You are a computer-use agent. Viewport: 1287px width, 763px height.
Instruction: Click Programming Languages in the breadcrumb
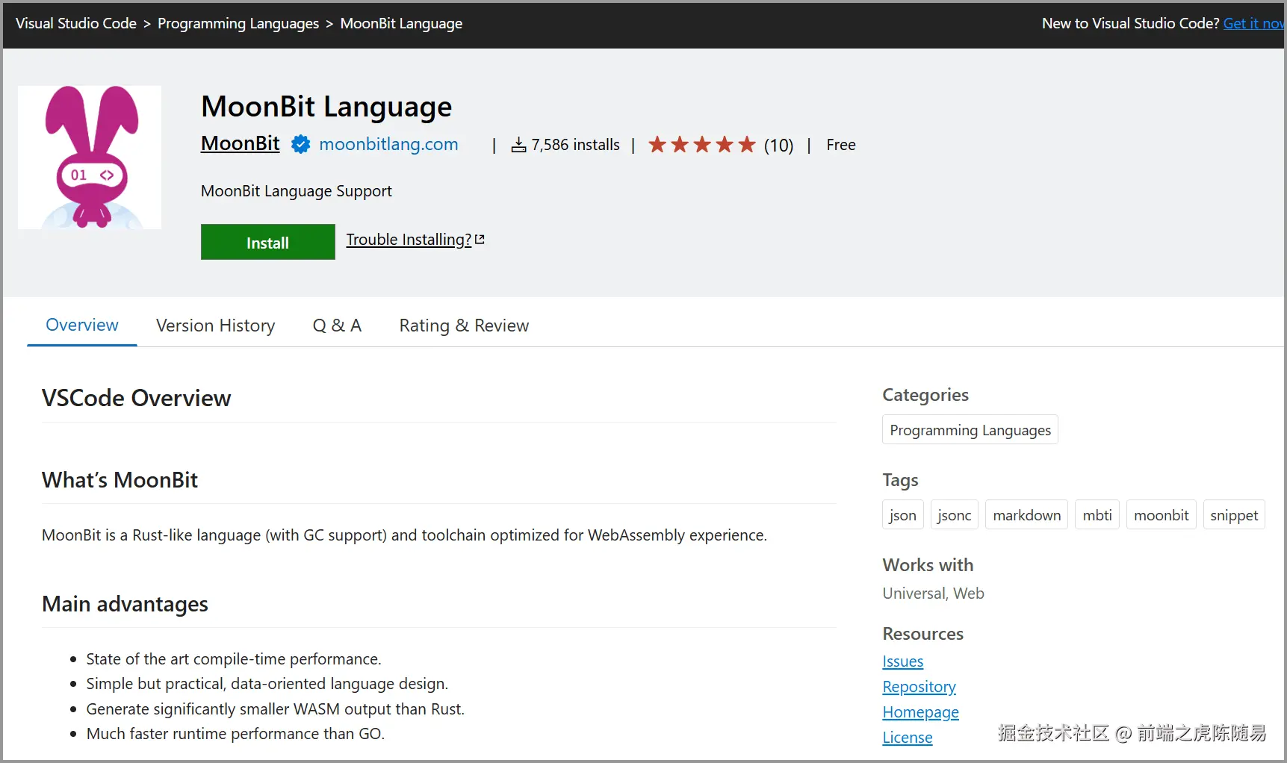tap(238, 24)
